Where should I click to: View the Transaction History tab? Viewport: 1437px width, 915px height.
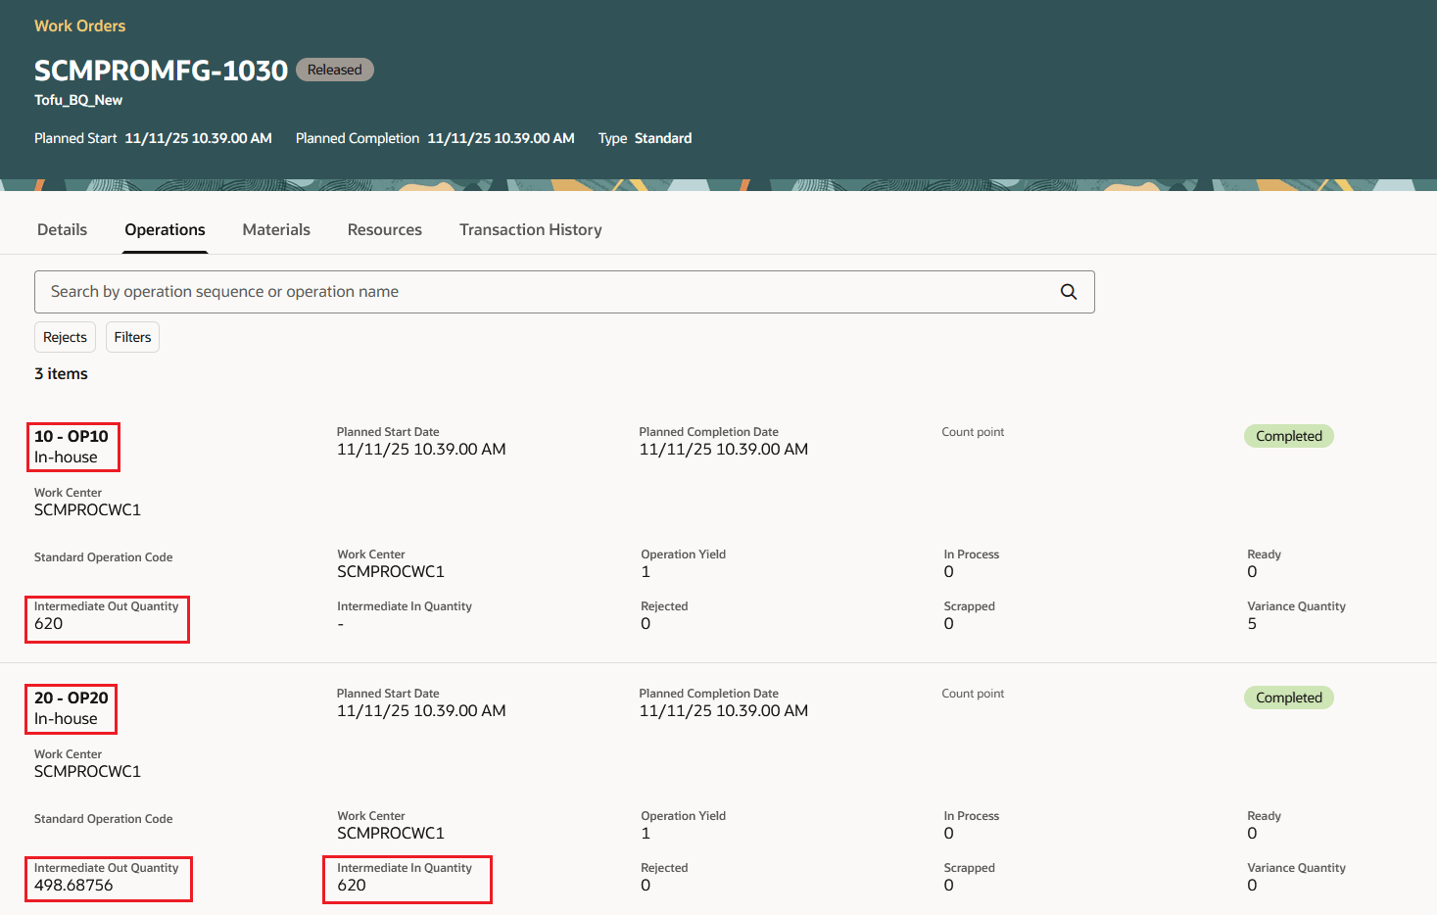531,229
